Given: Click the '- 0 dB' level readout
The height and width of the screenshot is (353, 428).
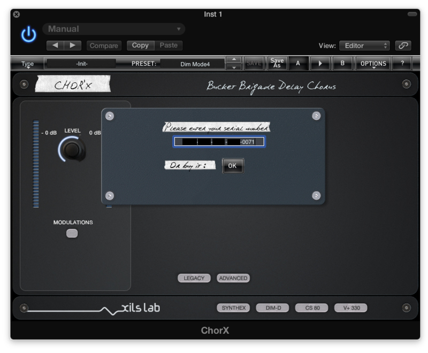Looking at the screenshot, I should [49, 133].
